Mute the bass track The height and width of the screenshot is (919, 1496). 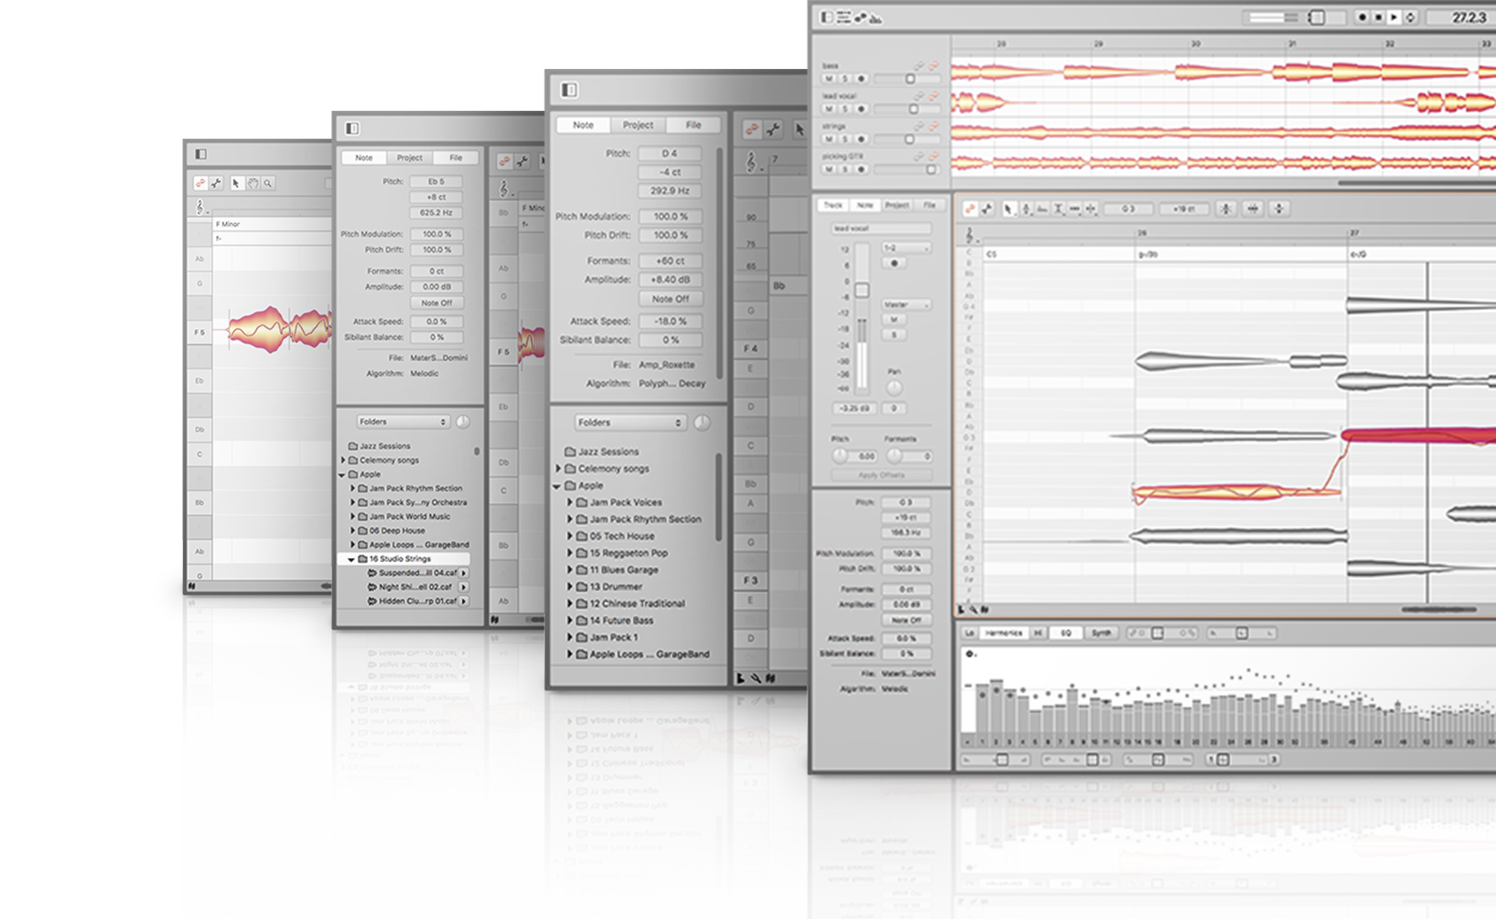[x=828, y=79]
